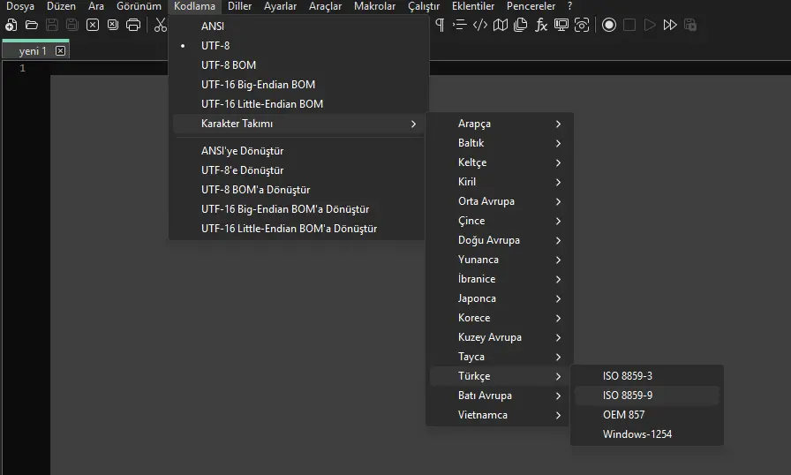The image size is (791, 475).
Task: Click the Open file folder icon
Action: [x=32, y=25]
